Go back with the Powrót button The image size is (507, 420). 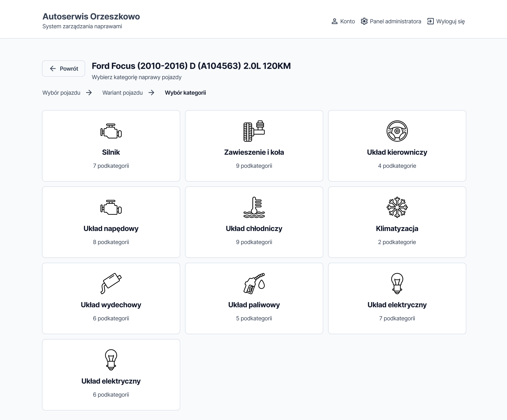pyautogui.click(x=64, y=69)
